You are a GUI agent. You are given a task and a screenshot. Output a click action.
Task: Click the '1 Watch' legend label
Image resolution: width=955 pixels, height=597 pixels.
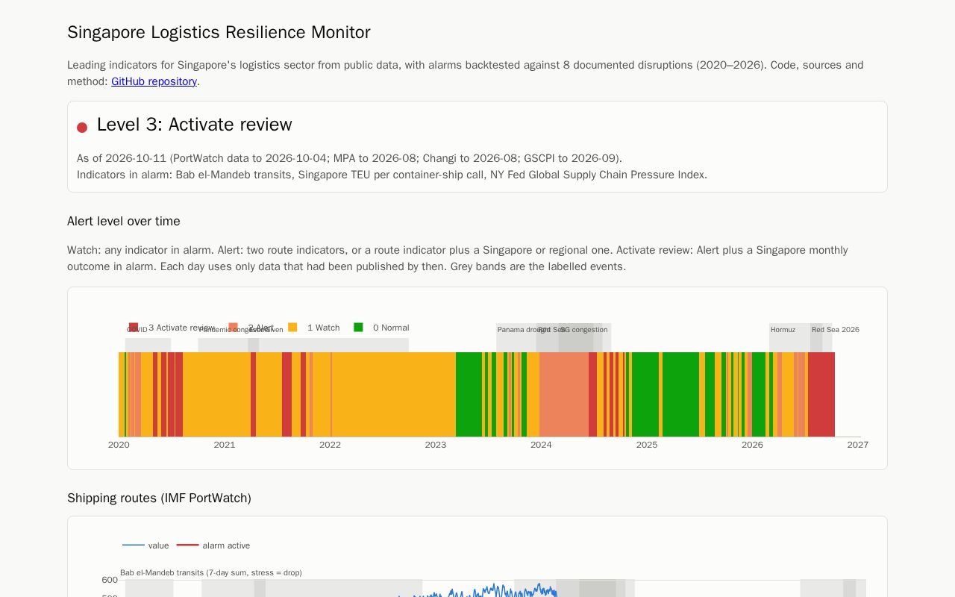click(x=323, y=328)
